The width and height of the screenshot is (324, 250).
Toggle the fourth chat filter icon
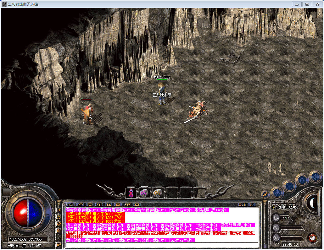(59, 231)
